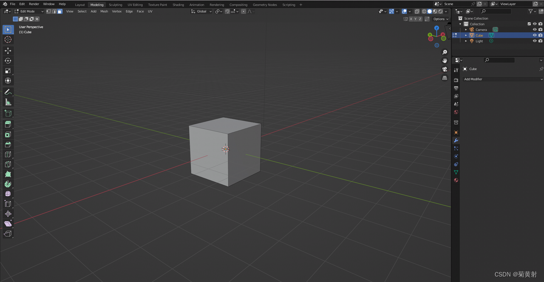Open the Object Data properties tab

456,172
